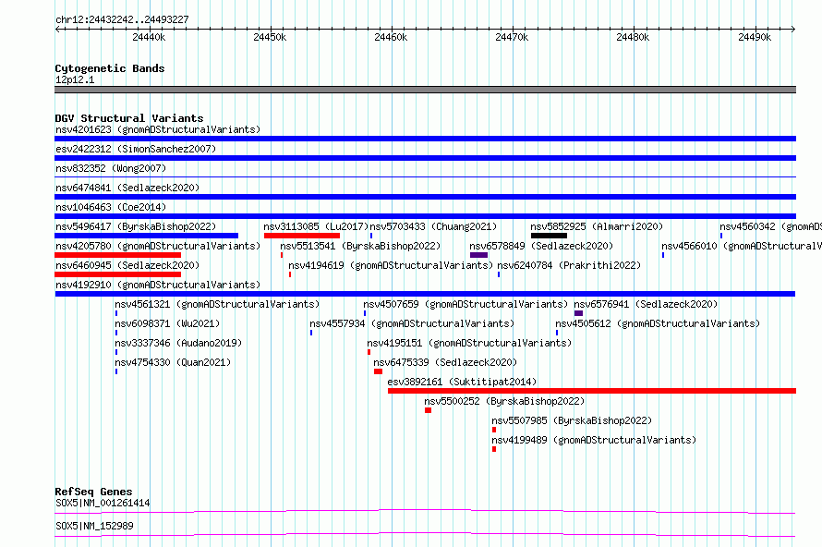Click the 24480k ruler mark
Image resolution: width=822 pixels, height=547 pixels.
(633, 37)
